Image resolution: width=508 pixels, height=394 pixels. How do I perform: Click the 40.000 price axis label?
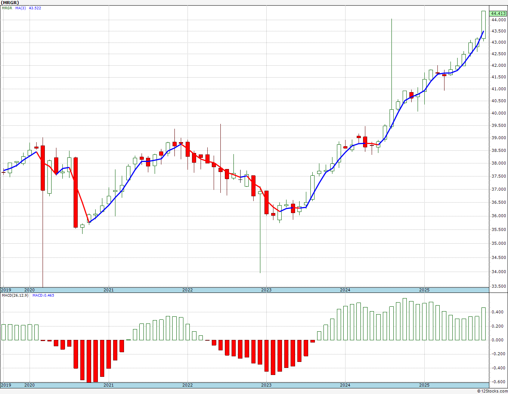pos(499,113)
